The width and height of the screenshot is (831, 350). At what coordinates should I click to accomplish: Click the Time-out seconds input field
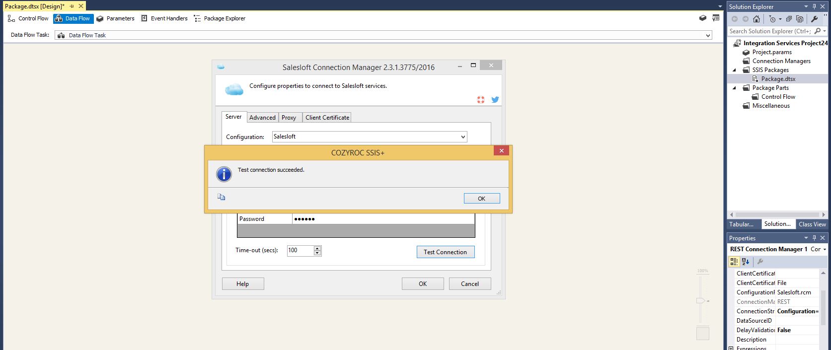pos(301,250)
